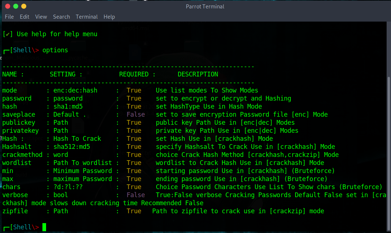Image resolution: width=391 pixels, height=233 pixels.
Task: Click the 'privatekey' option name
Action: (20, 131)
